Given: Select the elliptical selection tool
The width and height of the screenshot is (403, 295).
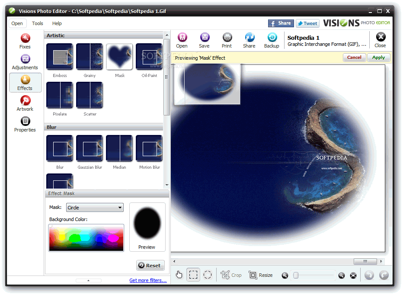Looking at the screenshot, I should 208,275.
